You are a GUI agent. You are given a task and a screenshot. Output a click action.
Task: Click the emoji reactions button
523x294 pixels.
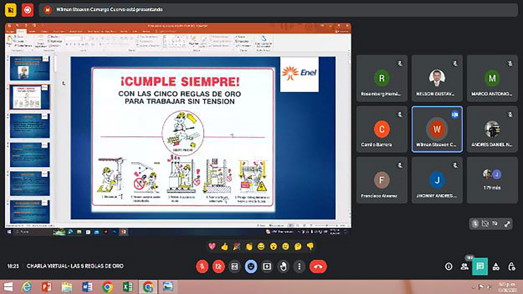tap(251, 267)
